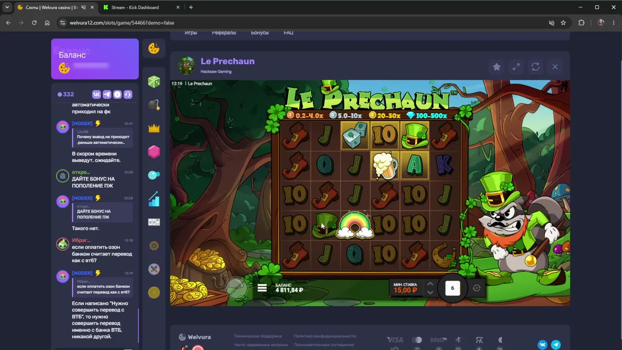The height and width of the screenshot is (350, 622).
Task: Open the browser extensions menu
Action: click(581, 23)
